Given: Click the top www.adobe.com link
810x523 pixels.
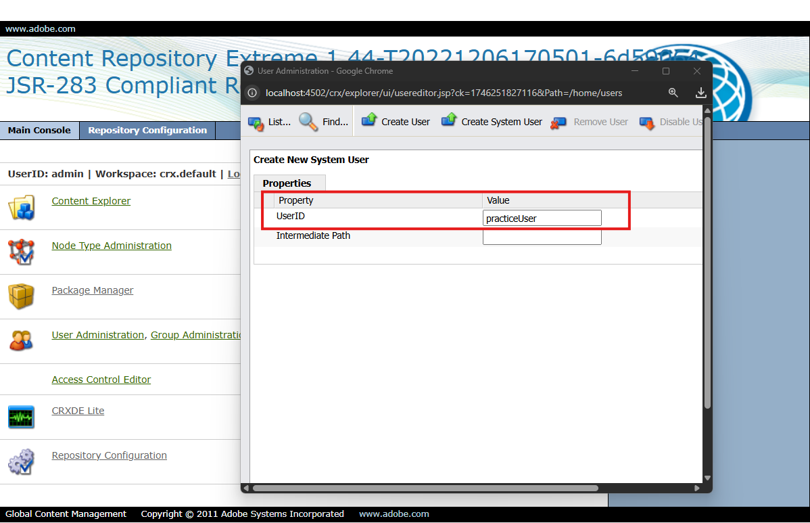Looking at the screenshot, I should click(41, 29).
